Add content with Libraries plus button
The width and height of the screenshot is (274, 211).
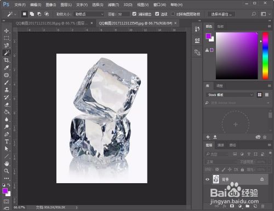point(208,137)
